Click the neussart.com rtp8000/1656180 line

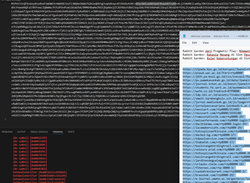[211, 113]
